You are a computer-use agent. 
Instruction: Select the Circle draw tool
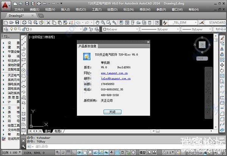(x=23, y=70)
